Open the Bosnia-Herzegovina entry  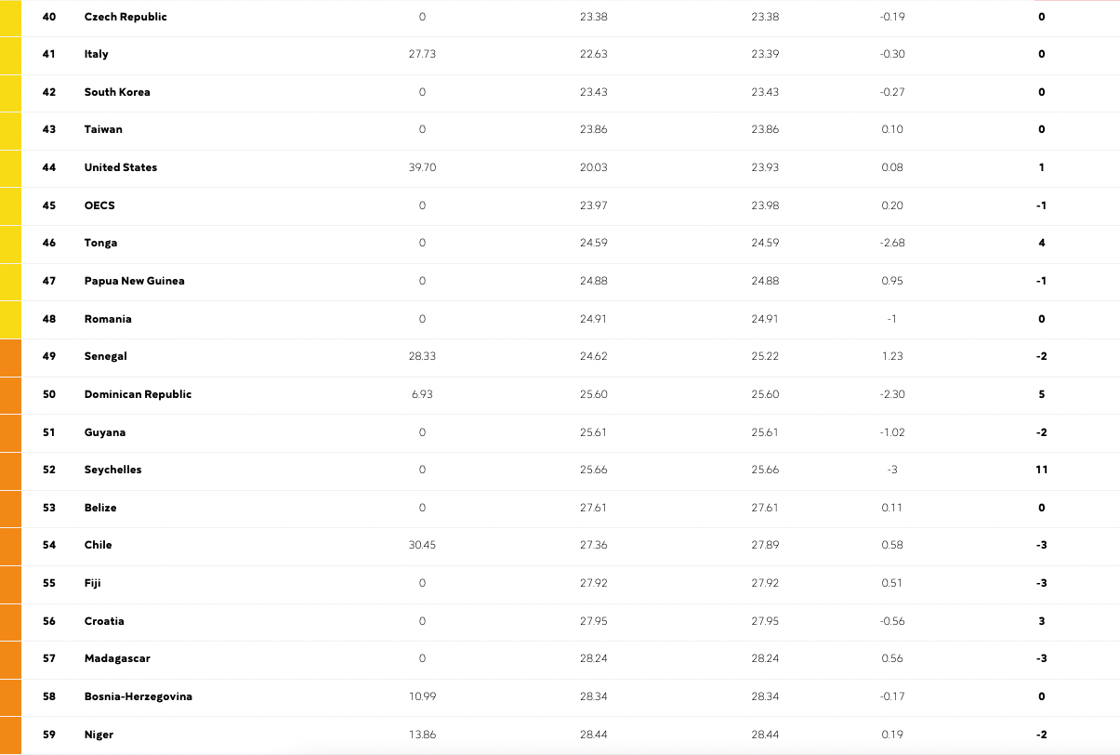coord(138,696)
